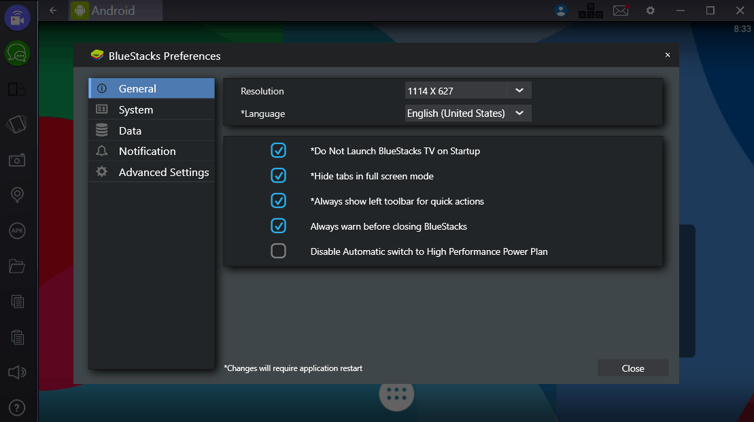
Task: Take a screenshot with camera icon
Action: (x=17, y=160)
